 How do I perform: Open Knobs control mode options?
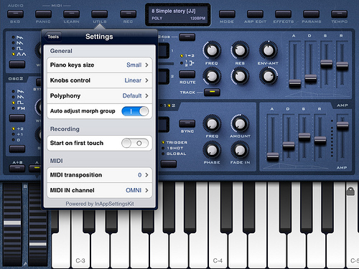100,80
